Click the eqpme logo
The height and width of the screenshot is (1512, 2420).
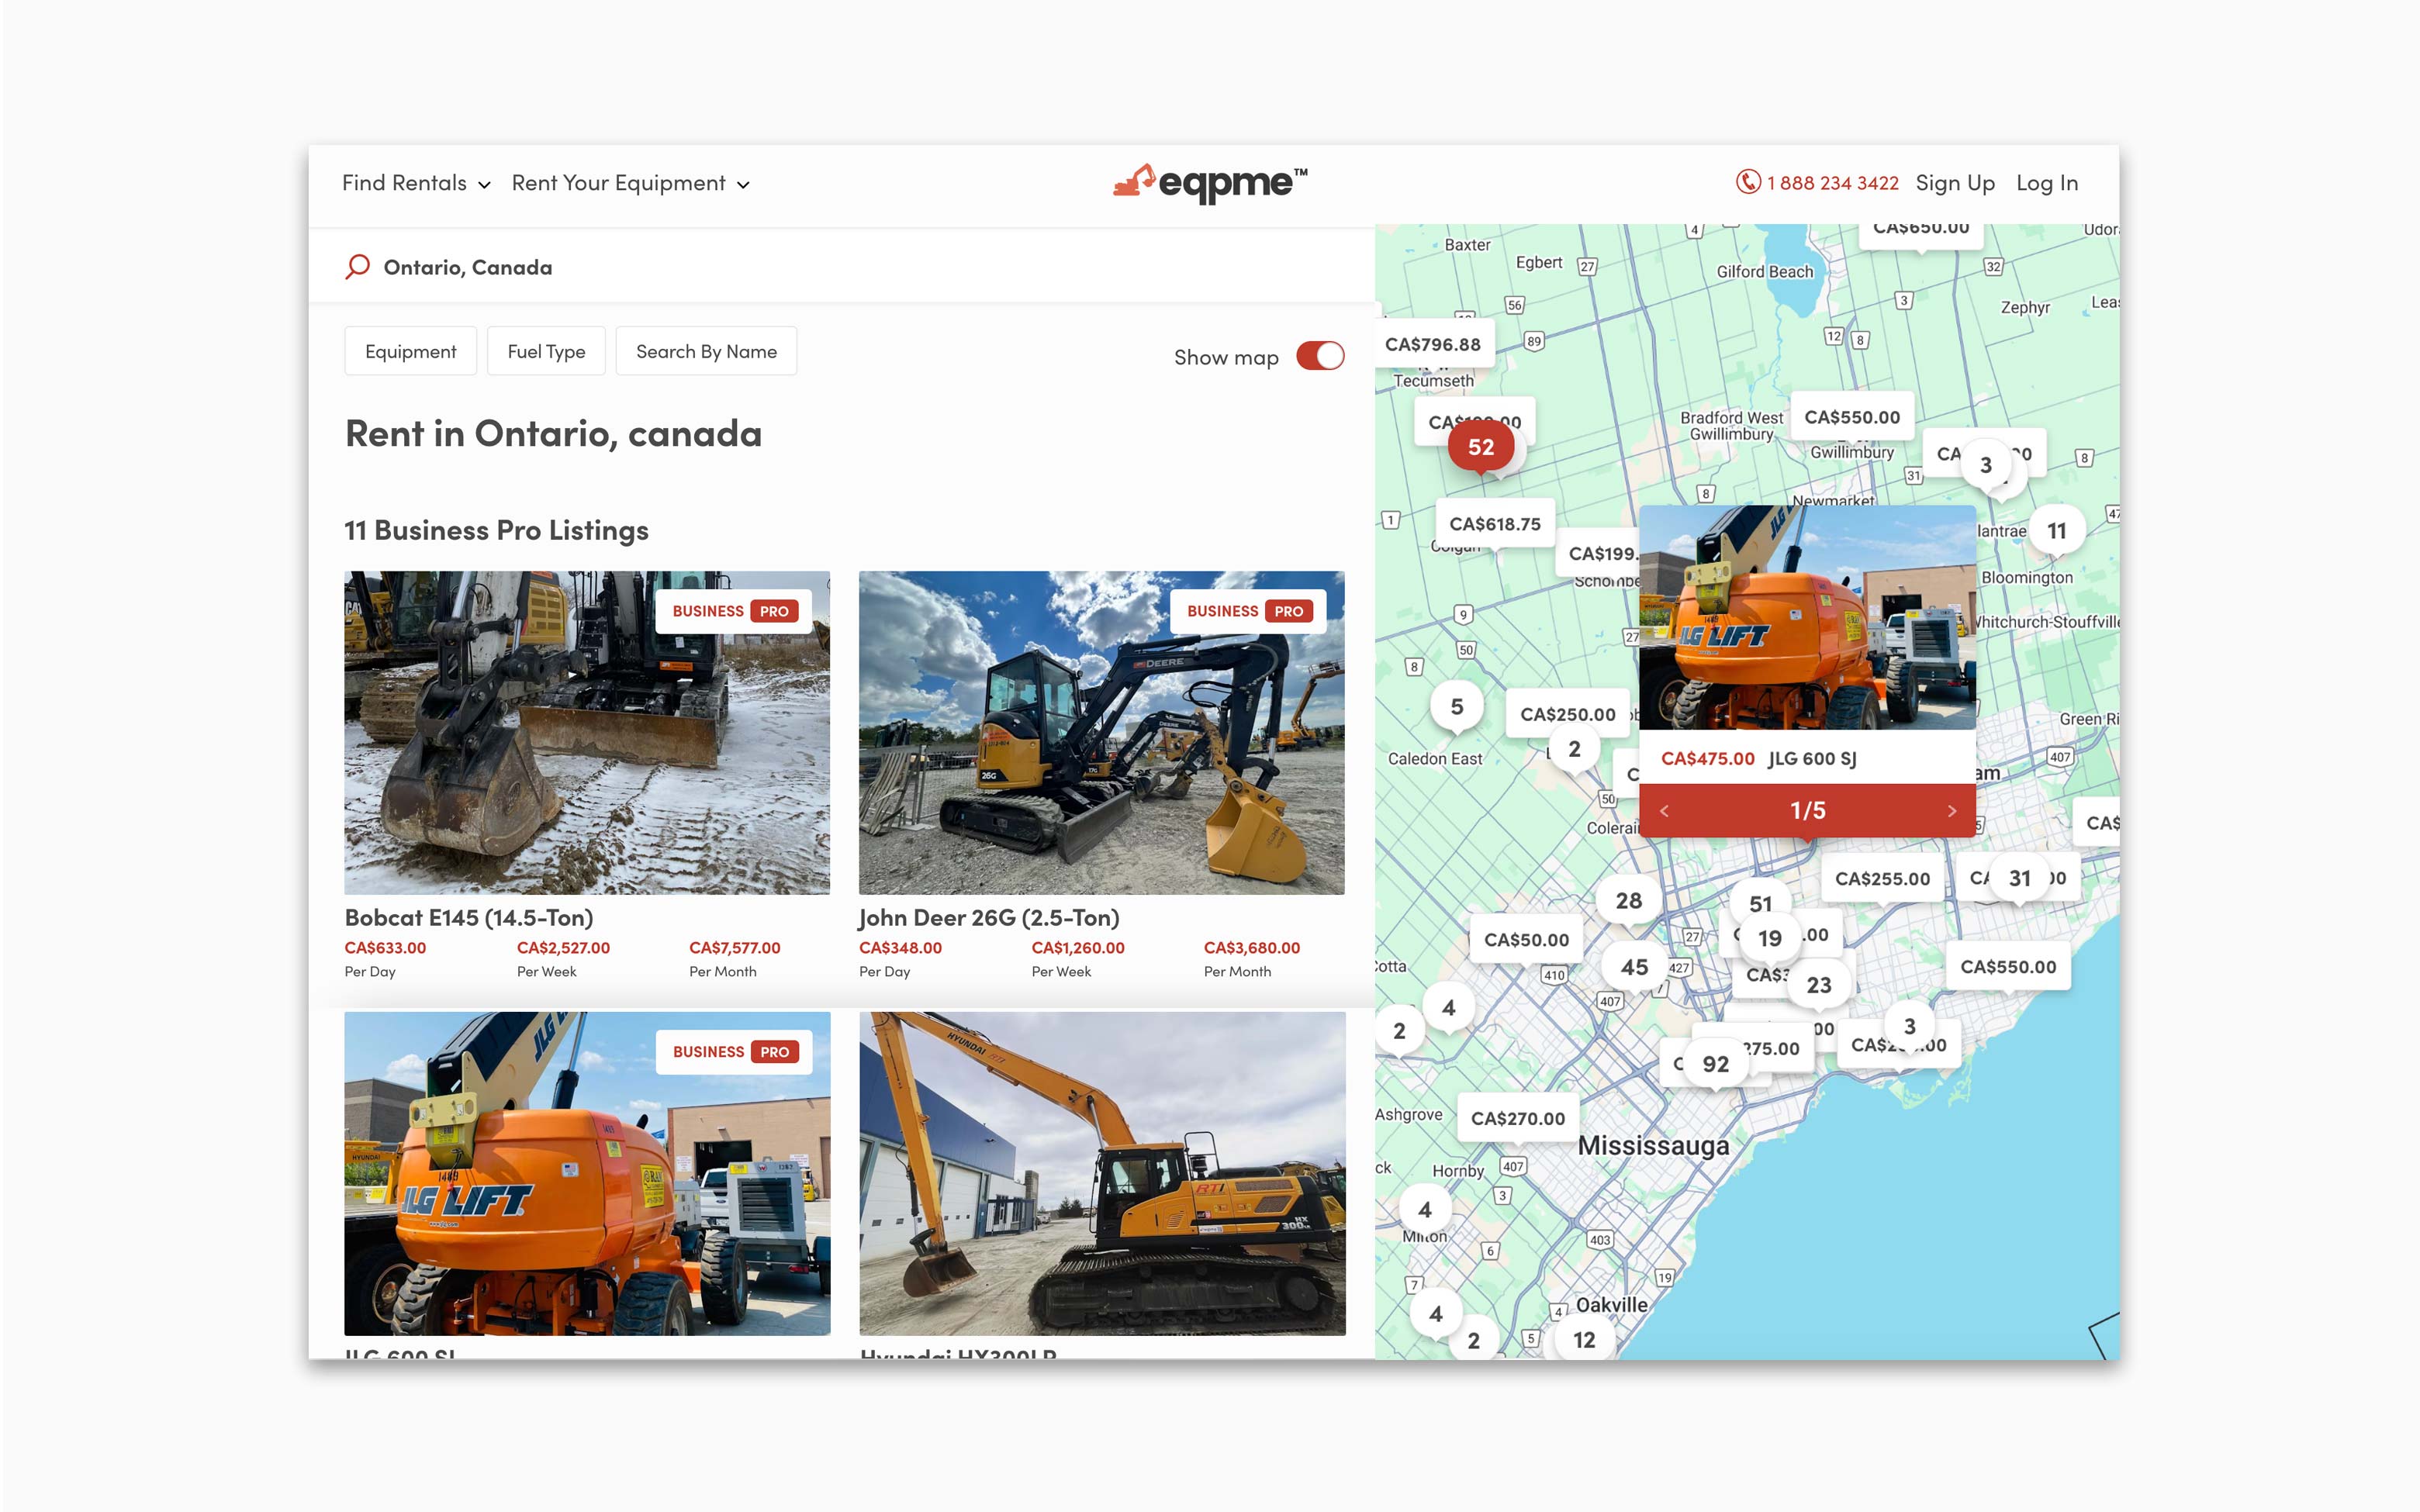(1210, 183)
